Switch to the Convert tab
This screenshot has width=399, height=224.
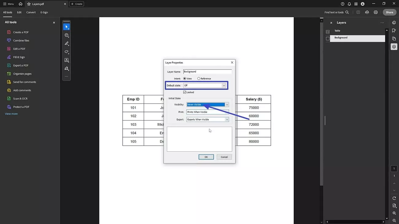tap(31, 12)
